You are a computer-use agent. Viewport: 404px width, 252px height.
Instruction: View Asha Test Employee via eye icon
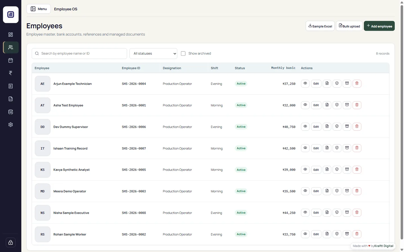pos(305,105)
